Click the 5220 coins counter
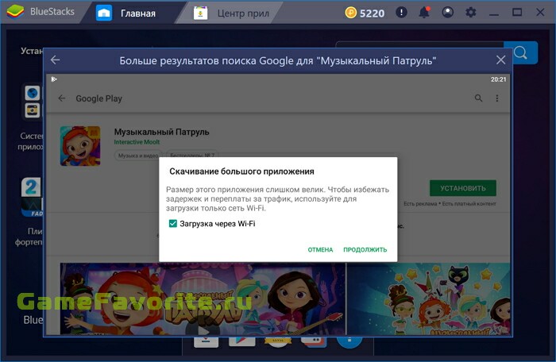 point(365,13)
